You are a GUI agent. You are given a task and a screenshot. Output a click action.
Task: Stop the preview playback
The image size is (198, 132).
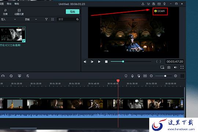106,62
